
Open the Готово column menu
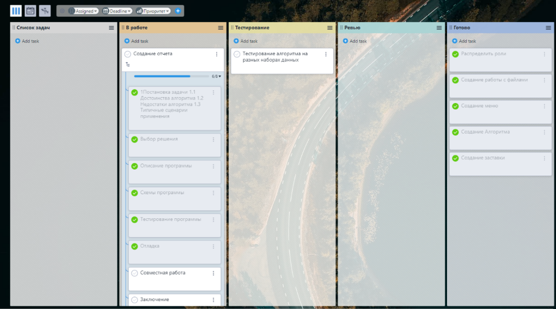(x=548, y=28)
